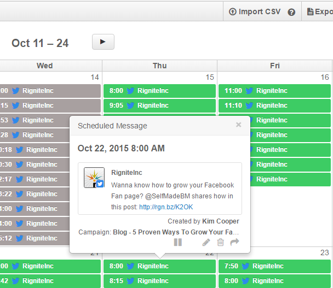Click day number 15
This screenshot has height=288, width=333.
(210, 77)
